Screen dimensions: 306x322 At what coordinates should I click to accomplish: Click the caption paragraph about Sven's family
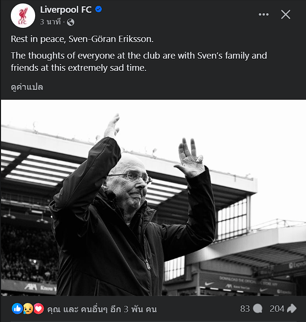pyautogui.click(x=139, y=62)
